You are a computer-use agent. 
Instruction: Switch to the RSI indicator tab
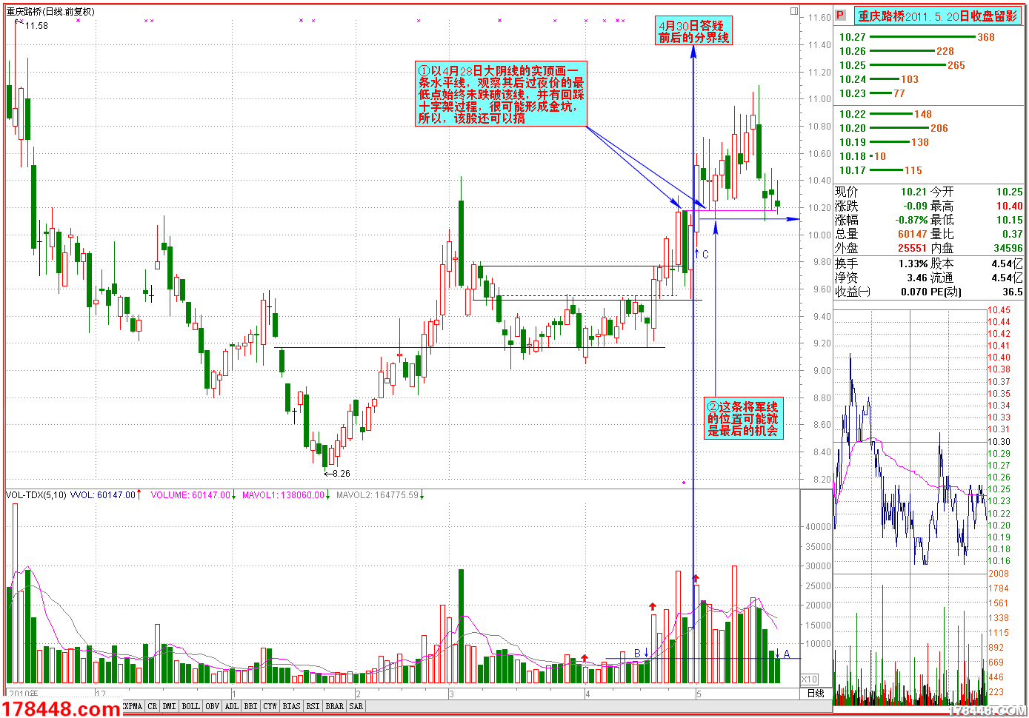313,706
